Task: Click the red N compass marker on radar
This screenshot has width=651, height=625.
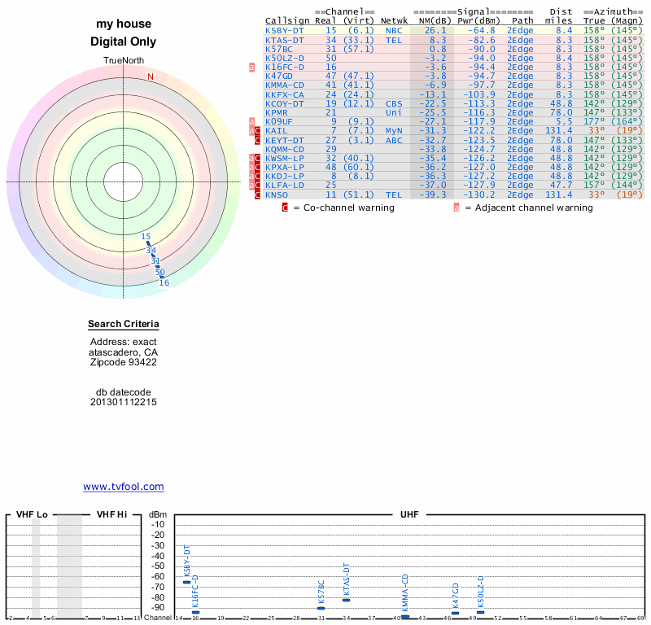Action: click(x=150, y=76)
